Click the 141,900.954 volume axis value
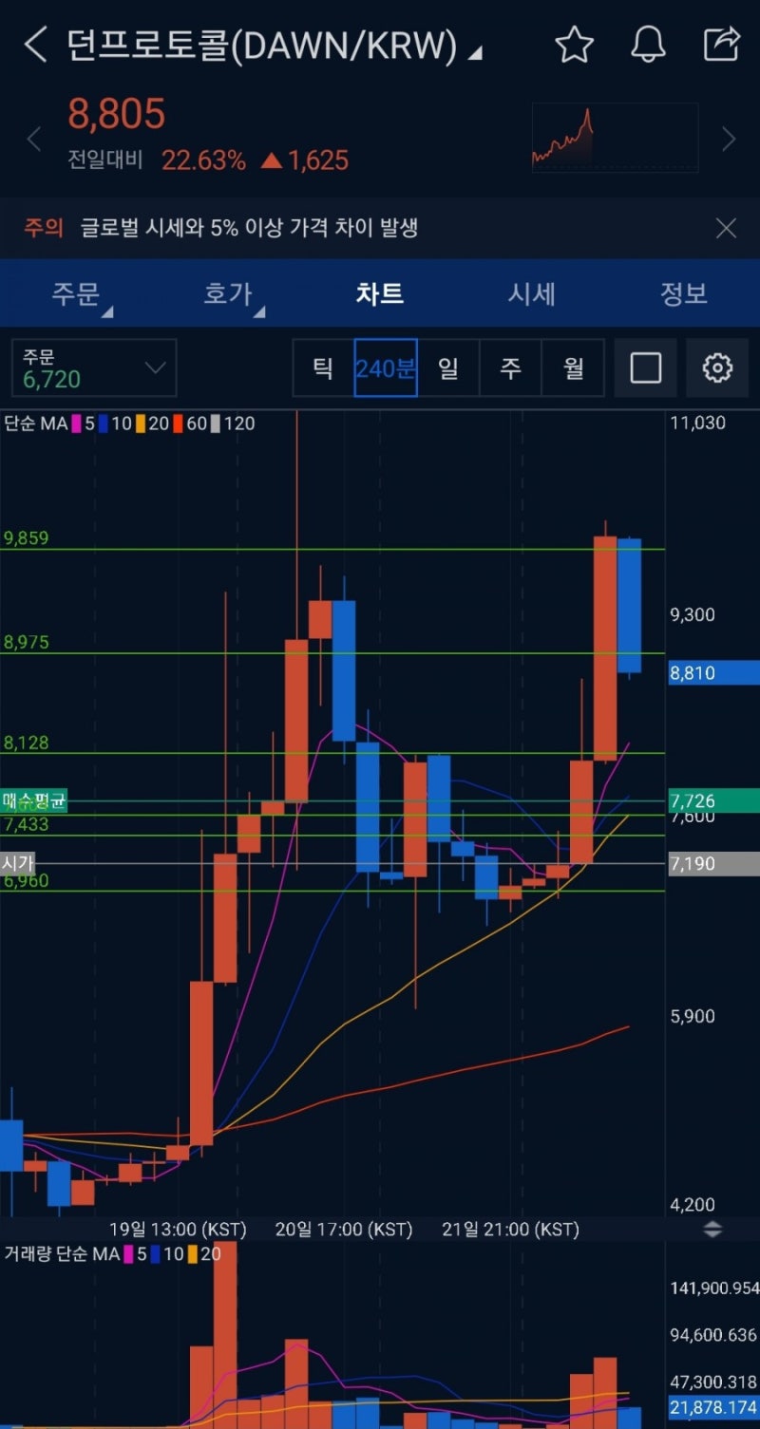The width and height of the screenshot is (760, 1429). coord(714,1288)
